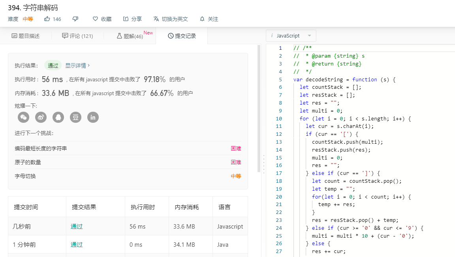Open the 通过 submission from 几秒前
Image resolution: width=455 pixels, height=257 pixels.
(x=77, y=227)
